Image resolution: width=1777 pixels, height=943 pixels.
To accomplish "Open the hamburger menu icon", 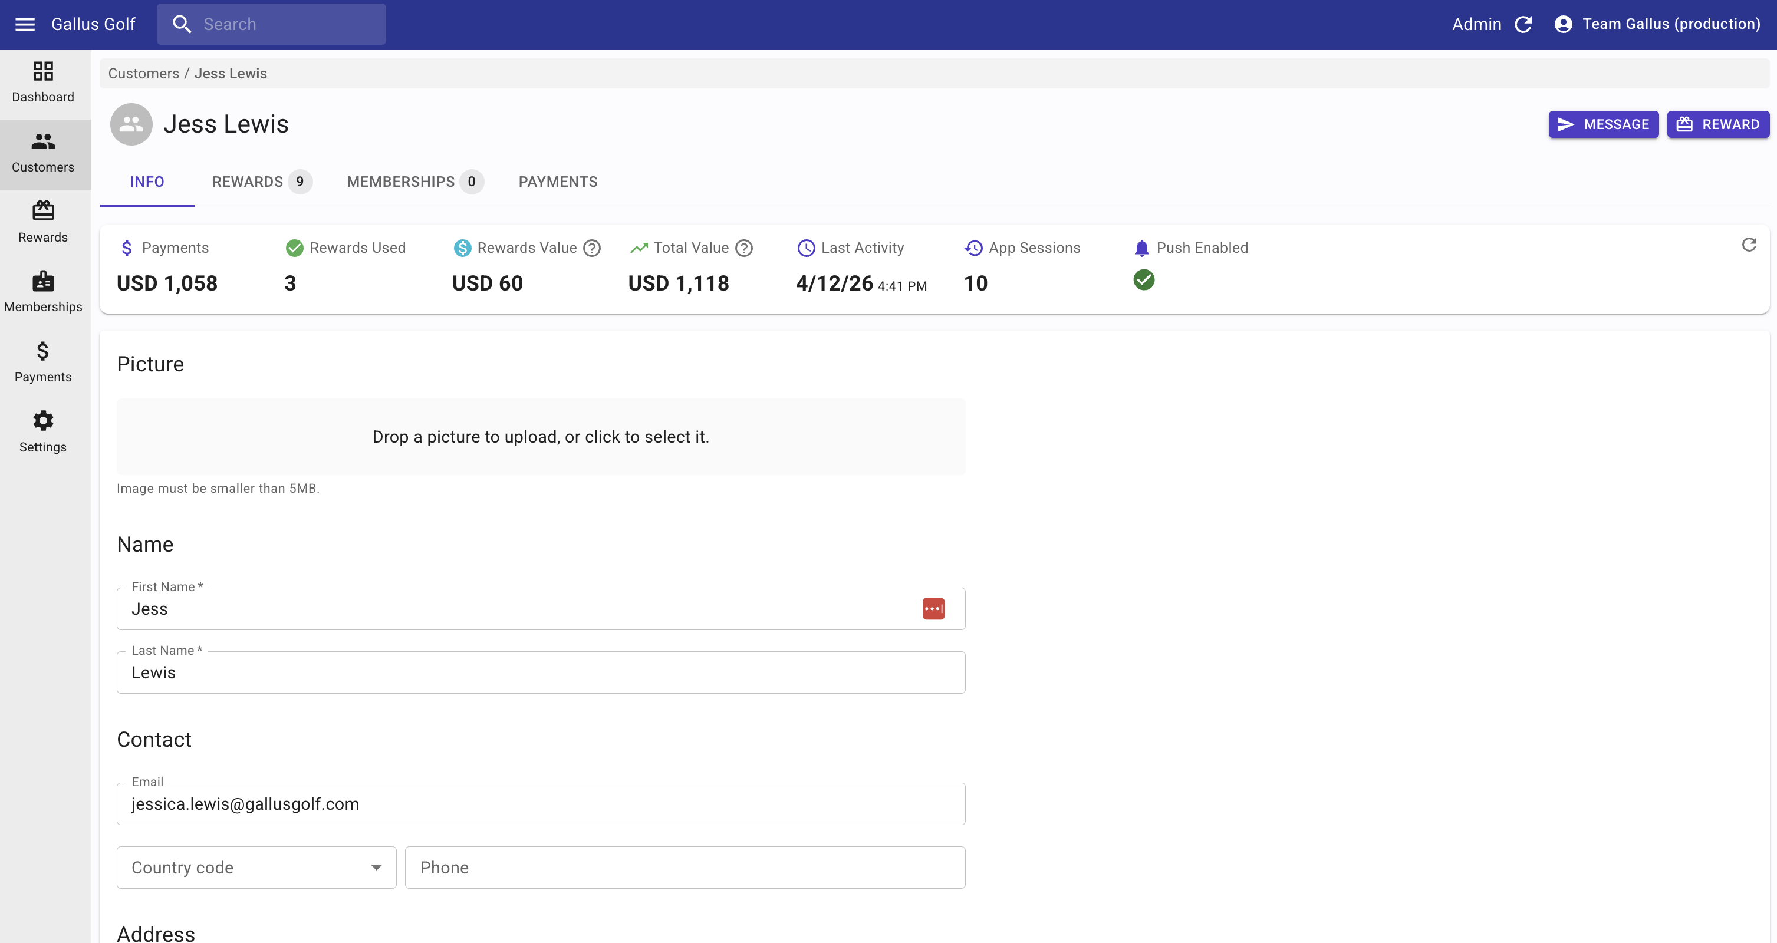I will click(x=25, y=24).
